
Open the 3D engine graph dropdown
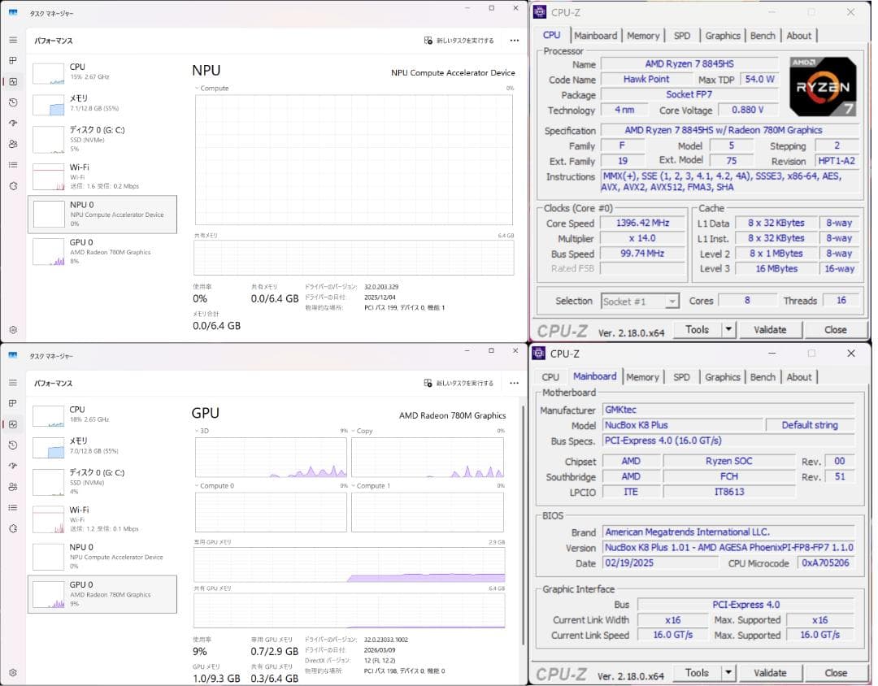[197, 431]
